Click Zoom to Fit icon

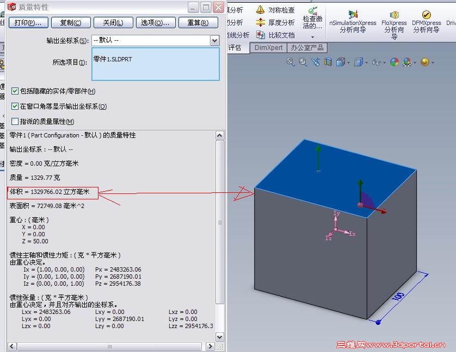tap(291, 62)
